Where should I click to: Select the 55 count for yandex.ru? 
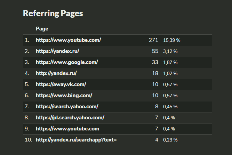coord(155,51)
